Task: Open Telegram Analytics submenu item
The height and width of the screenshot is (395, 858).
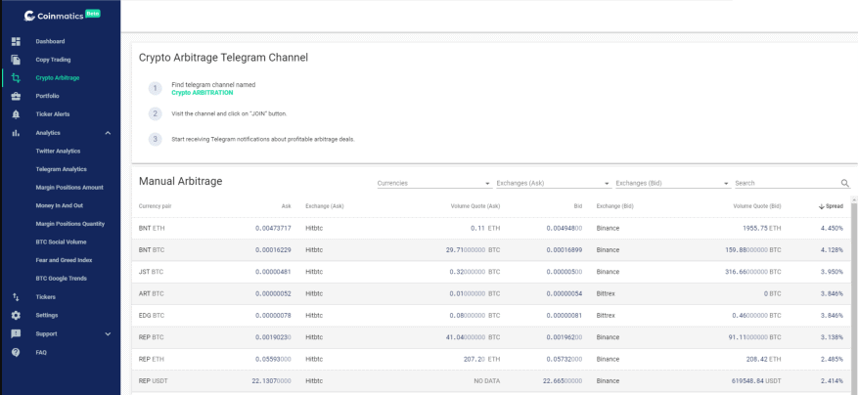Action: pos(62,169)
